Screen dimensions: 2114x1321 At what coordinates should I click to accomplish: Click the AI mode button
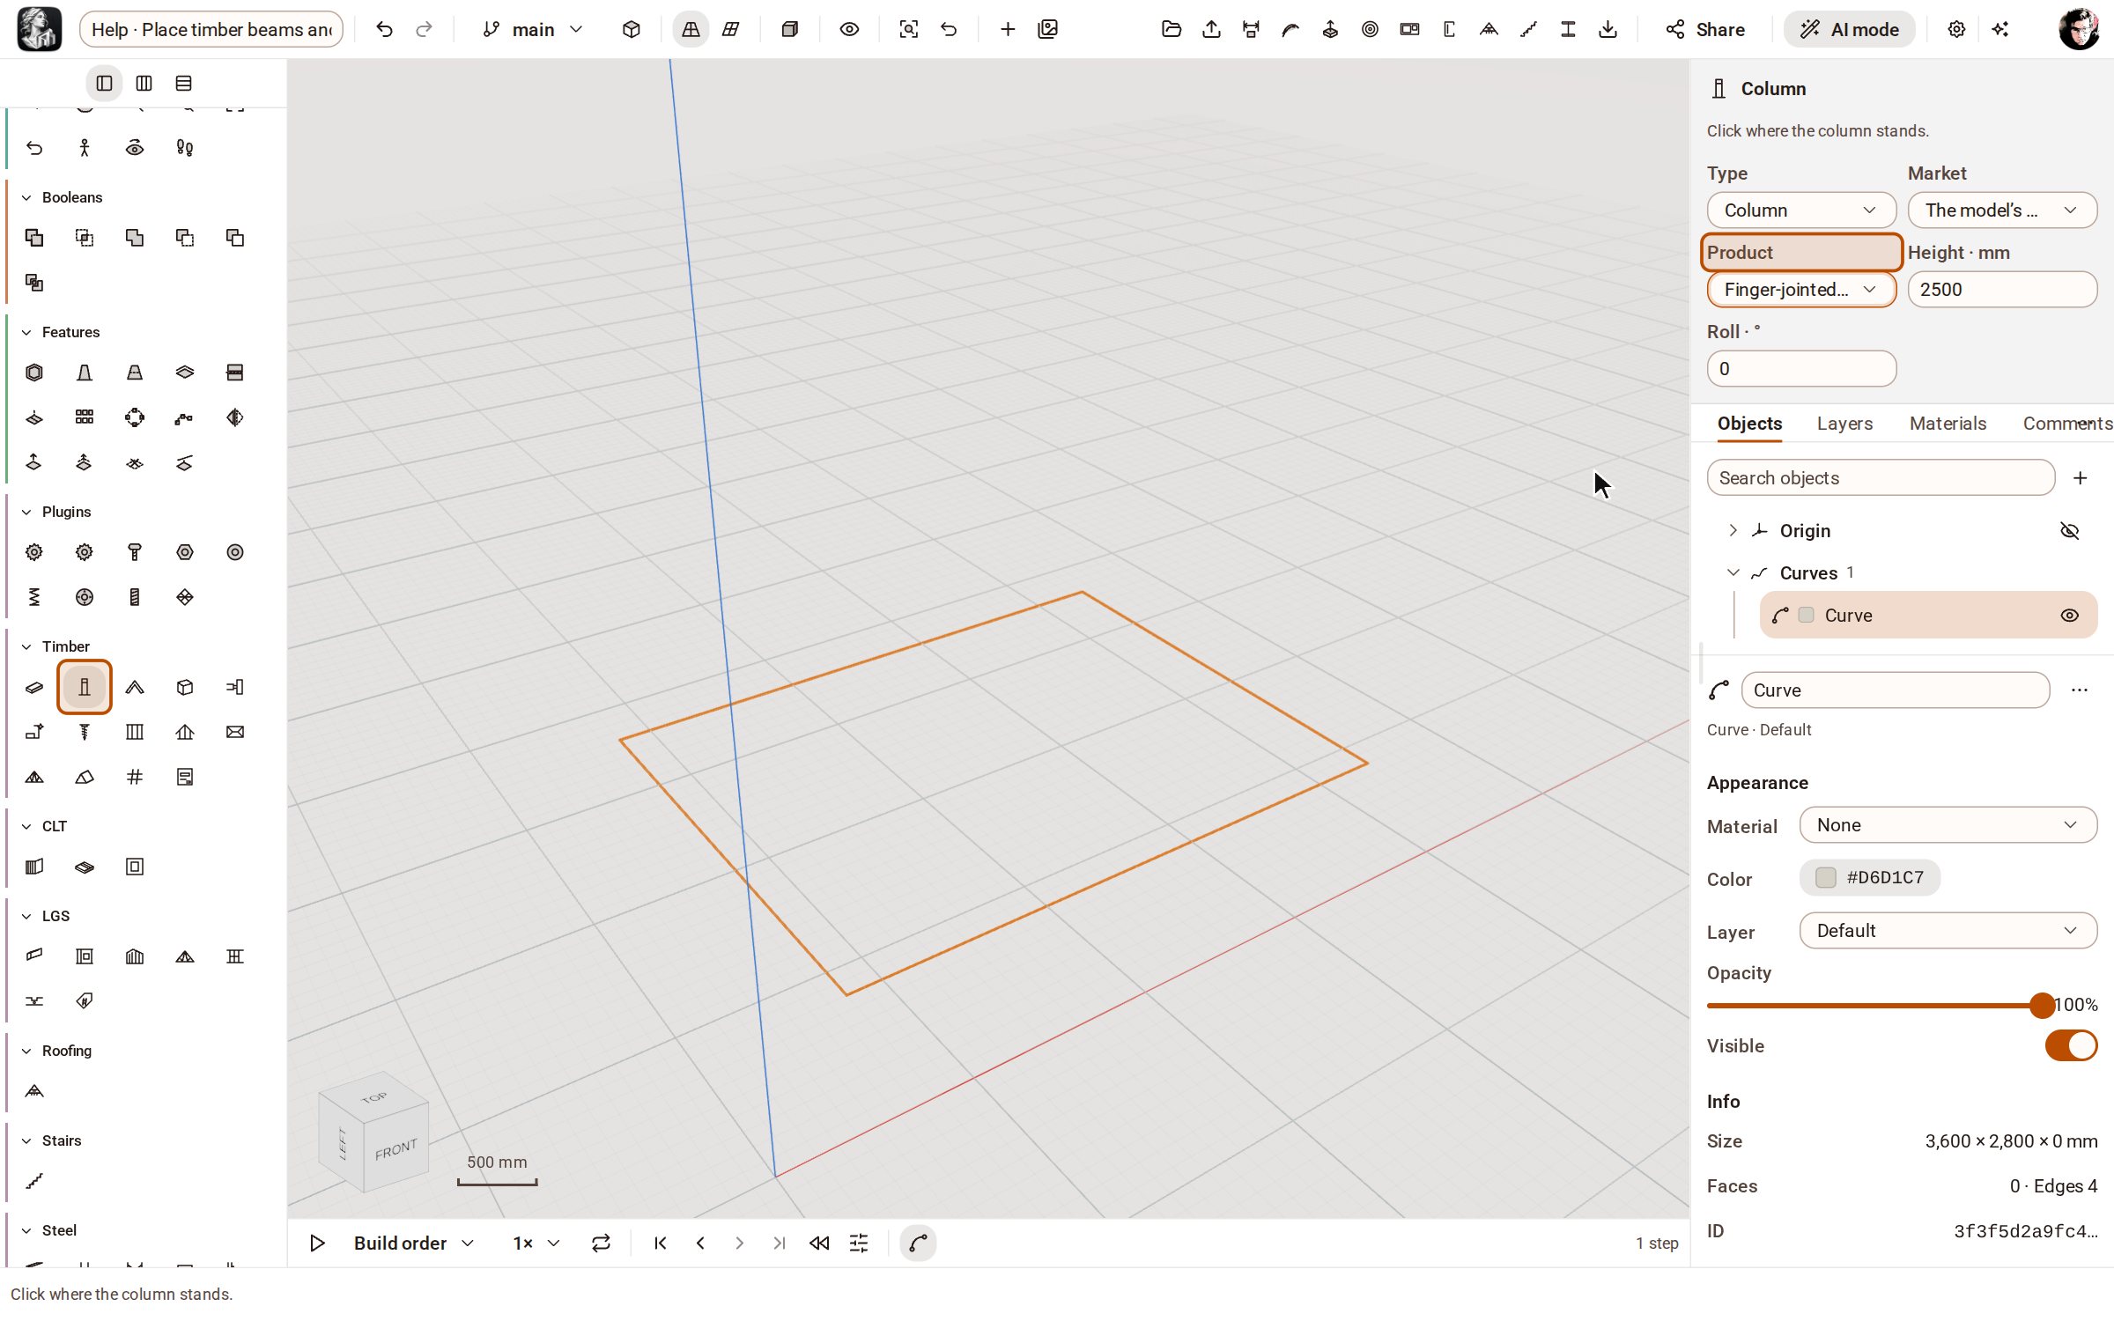coord(1849,29)
